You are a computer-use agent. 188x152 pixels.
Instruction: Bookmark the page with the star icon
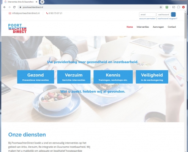tap(161, 7)
